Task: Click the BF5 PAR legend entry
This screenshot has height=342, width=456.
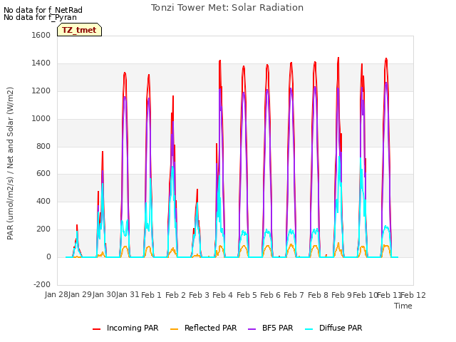Action: pos(271,328)
